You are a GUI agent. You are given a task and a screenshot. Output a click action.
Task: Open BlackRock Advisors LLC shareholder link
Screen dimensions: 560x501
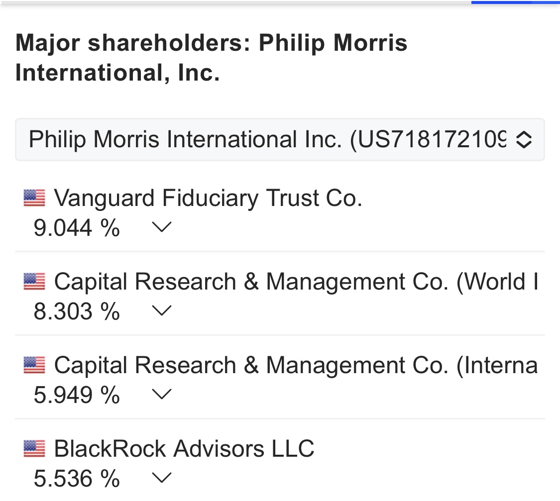184,449
